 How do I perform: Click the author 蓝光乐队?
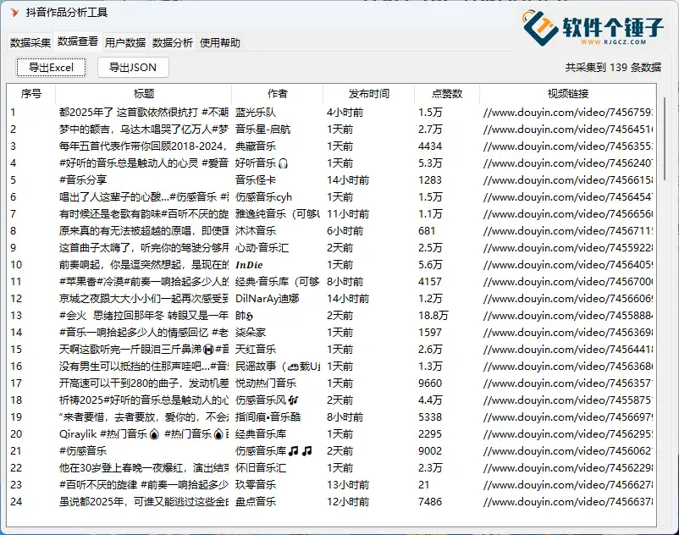(256, 113)
